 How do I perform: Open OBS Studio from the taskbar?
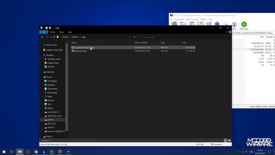[x=27, y=152]
